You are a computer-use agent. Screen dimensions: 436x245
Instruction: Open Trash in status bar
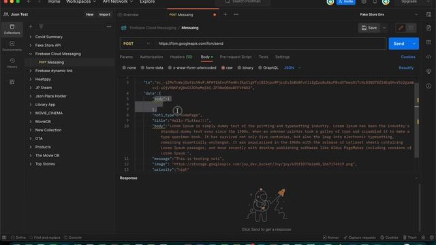pyautogui.click(x=410, y=238)
